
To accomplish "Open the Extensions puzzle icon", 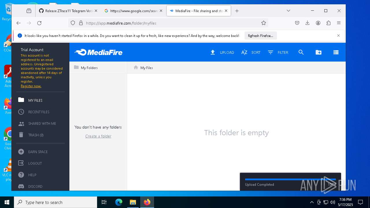I will [x=328, y=23].
